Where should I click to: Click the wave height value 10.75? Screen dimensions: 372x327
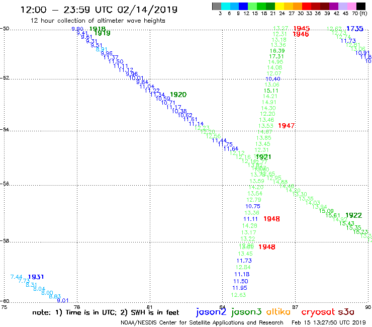tap(253, 206)
